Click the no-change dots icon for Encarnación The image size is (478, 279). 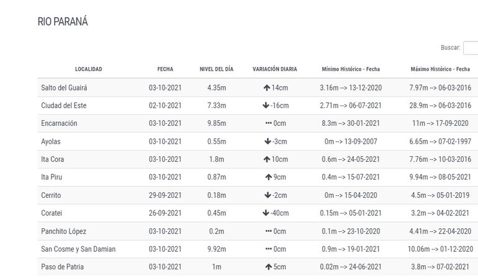(268, 123)
